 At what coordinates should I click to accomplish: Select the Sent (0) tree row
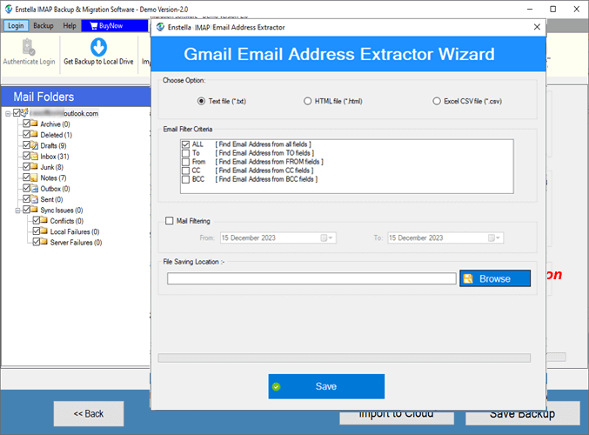(x=51, y=199)
